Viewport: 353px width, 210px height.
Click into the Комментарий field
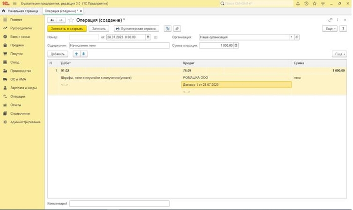tap(119, 203)
